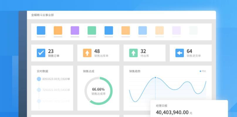Image resolution: width=237 pixels, height=117 pixels.
Task: Open the orange tile left of purple tile
Action: pos(58,30)
